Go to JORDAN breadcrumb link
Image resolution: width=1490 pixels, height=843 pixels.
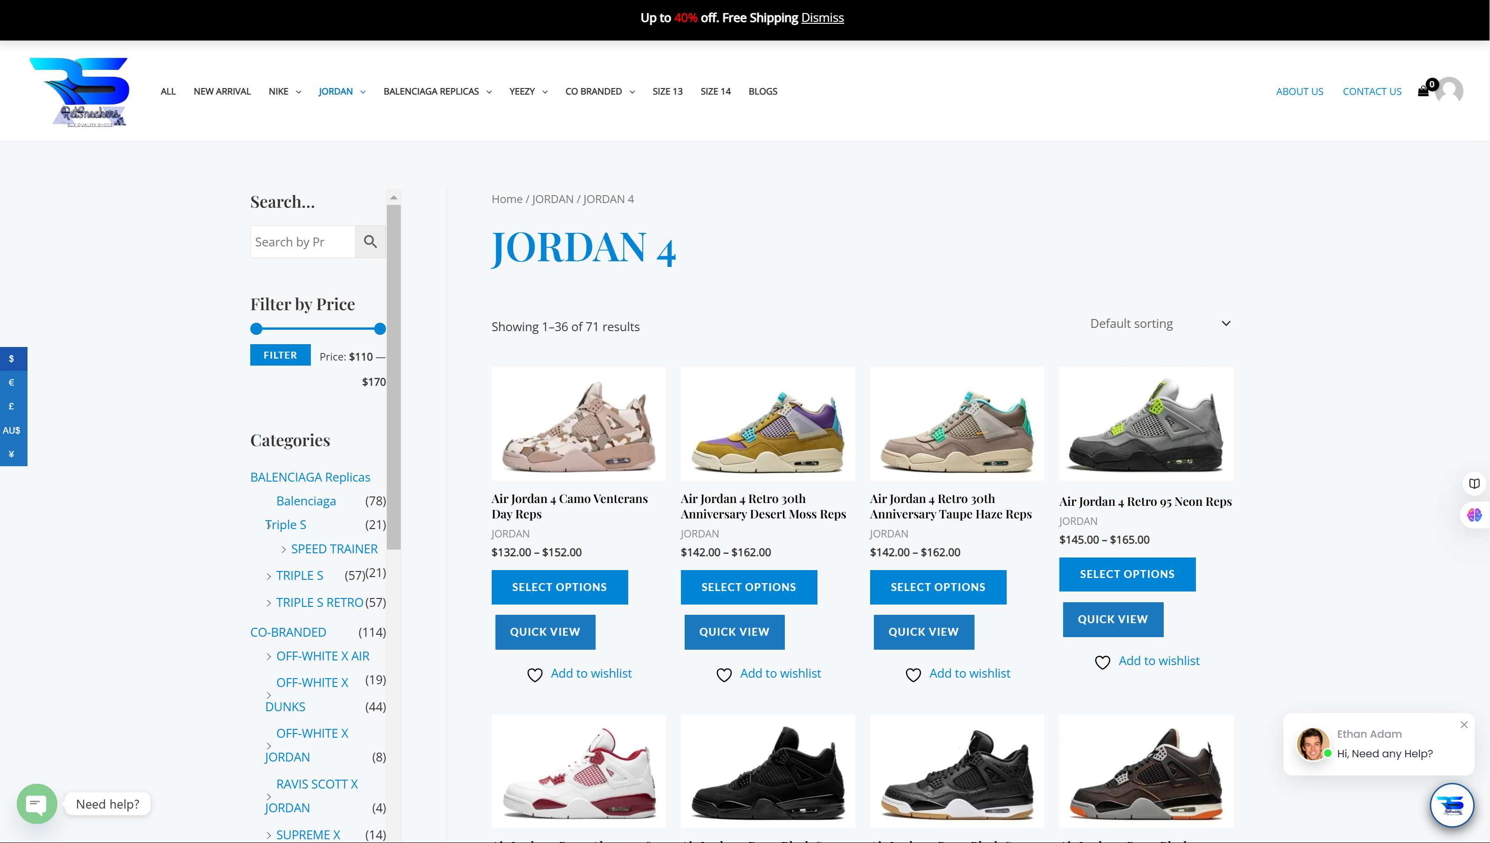[x=552, y=199]
